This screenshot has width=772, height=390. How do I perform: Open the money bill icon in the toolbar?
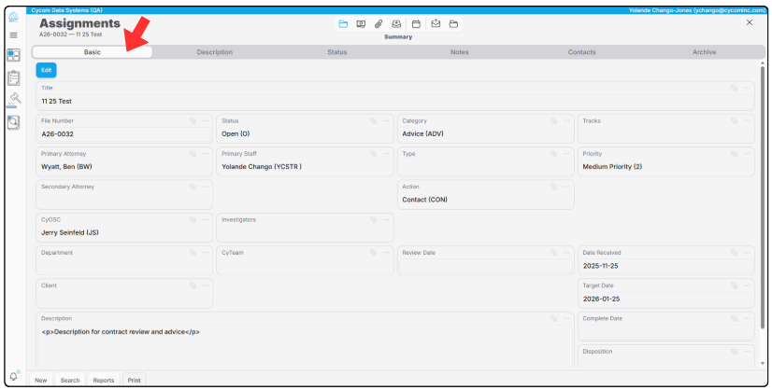[x=361, y=24]
